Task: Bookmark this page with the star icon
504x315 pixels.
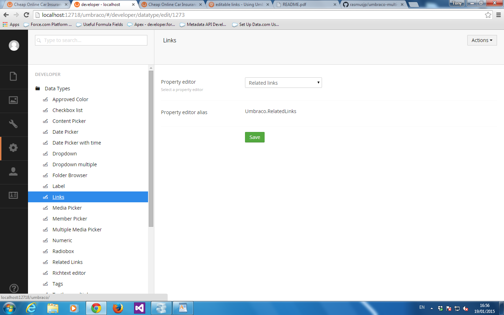Action: click(x=488, y=15)
